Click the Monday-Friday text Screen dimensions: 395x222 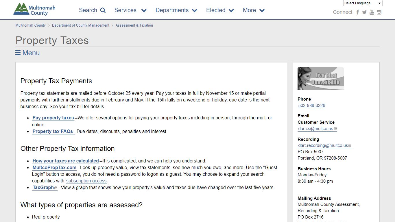312,175
